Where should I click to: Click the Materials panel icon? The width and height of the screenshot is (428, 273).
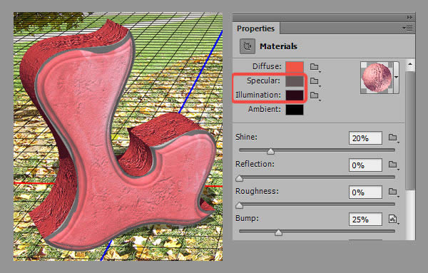point(248,46)
